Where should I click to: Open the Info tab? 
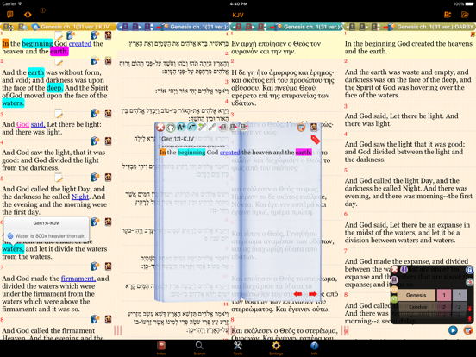click(x=314, y=348)
